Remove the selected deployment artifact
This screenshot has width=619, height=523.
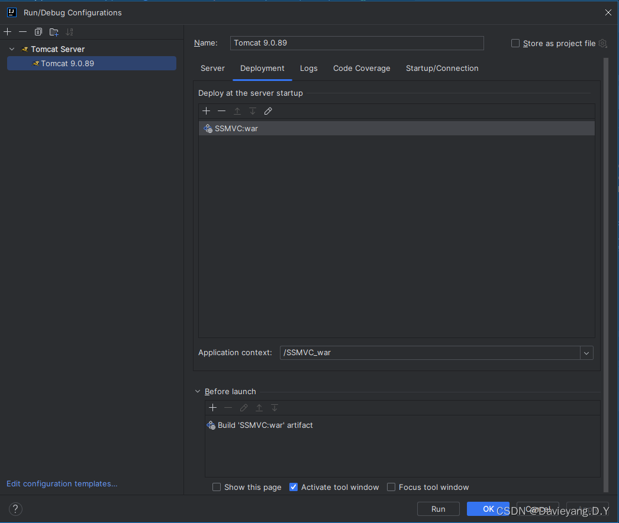pos(221,111)
